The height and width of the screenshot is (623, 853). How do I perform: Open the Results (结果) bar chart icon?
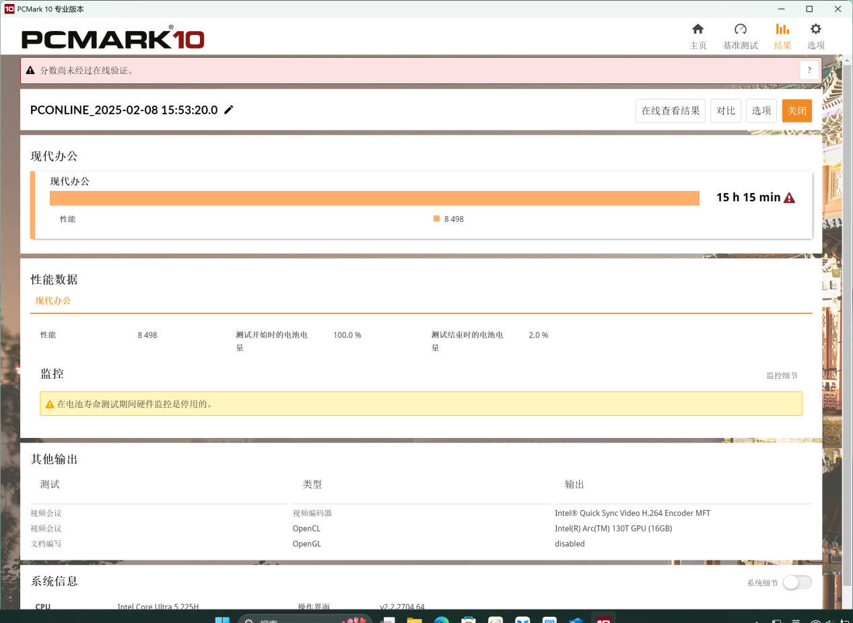point(782,36)
